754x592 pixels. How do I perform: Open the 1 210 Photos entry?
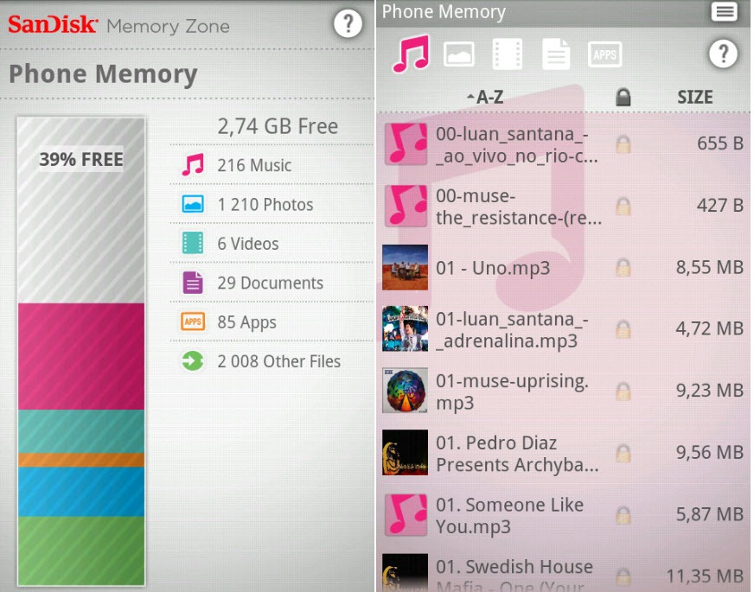(x=265, y=205)
